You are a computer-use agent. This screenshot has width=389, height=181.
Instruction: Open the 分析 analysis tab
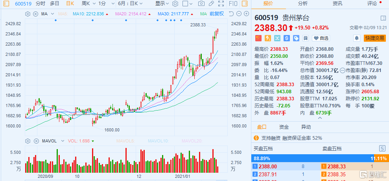(x=303, y=4)
